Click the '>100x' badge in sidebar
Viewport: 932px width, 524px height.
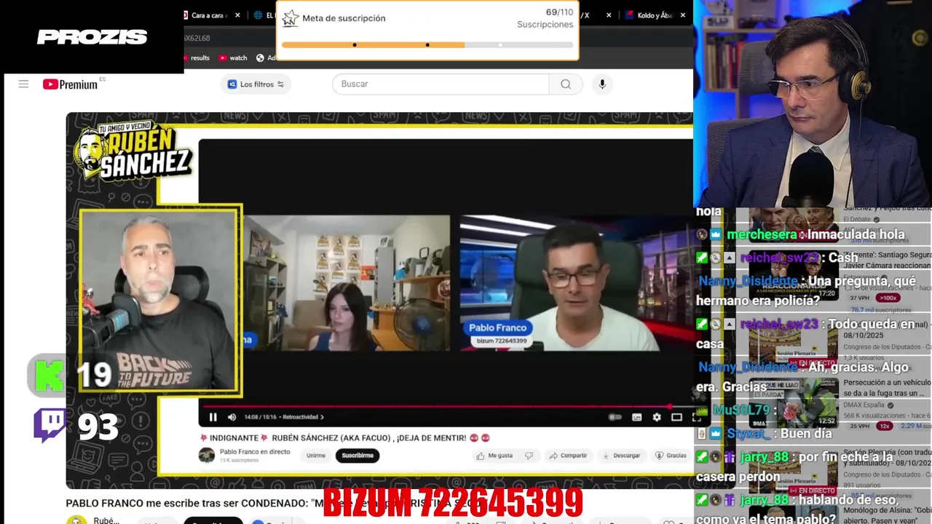click(x=888, y=298)
